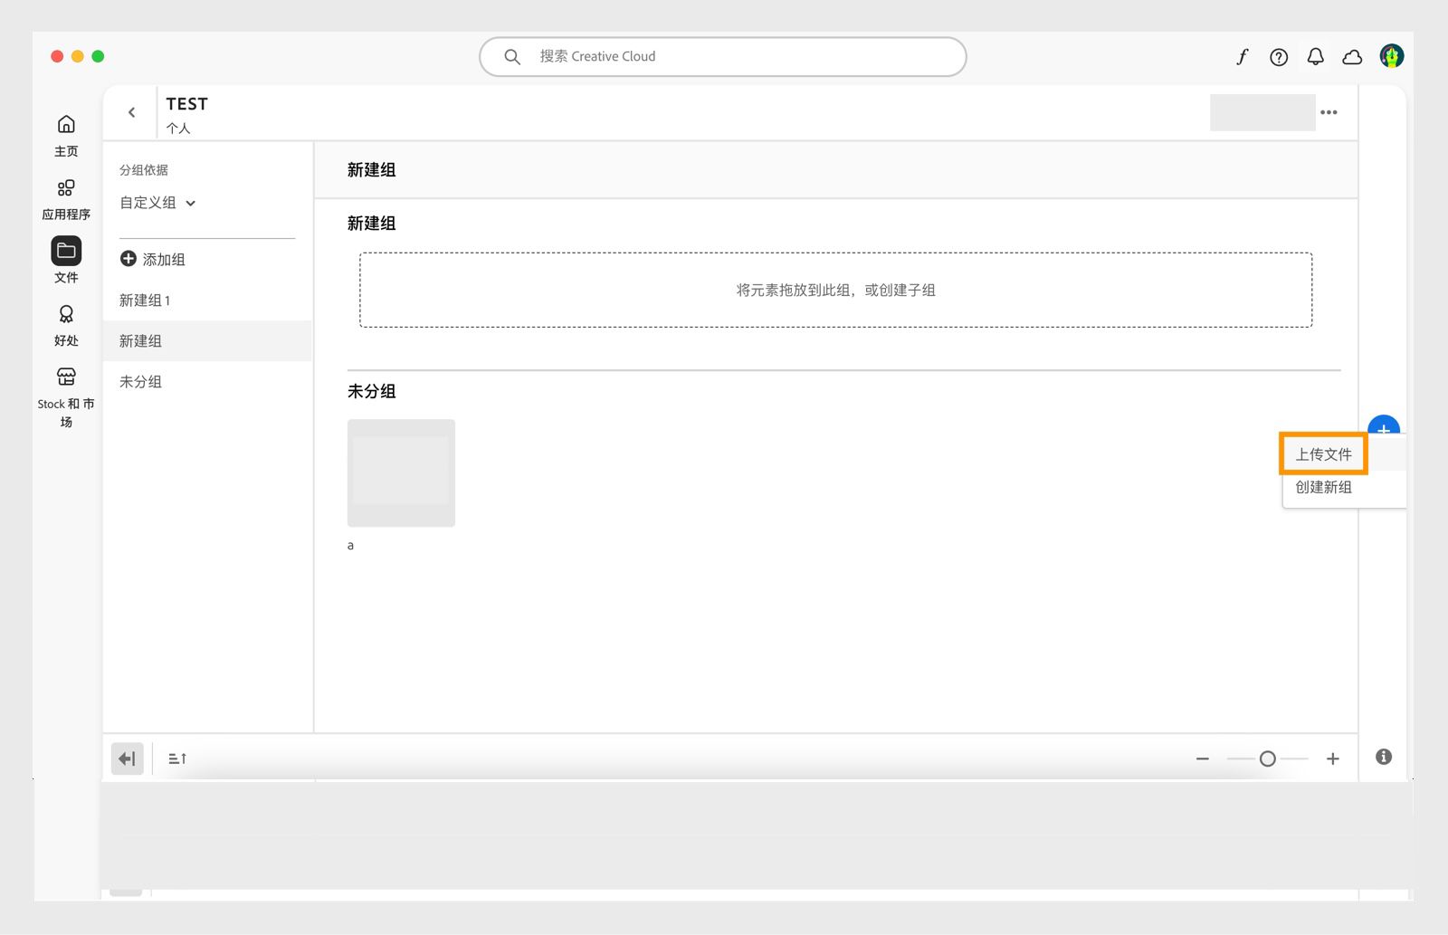The image size is (1448, 935).
Task: Adjust the thumbnail size slider handle
Action: (x=1268, y=758)
